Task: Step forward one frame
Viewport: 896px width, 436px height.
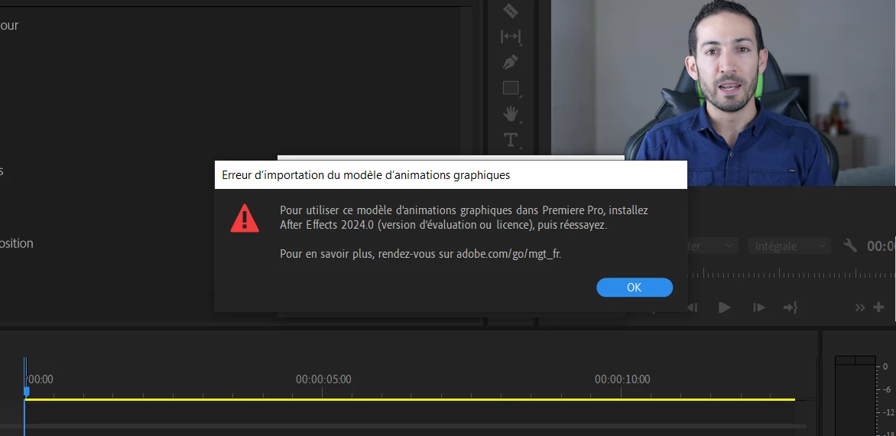Action: pos(759,307)
